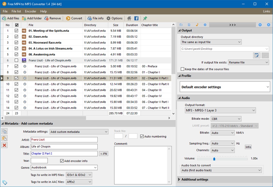Open the gear tab in right panel

pos(205,25)
